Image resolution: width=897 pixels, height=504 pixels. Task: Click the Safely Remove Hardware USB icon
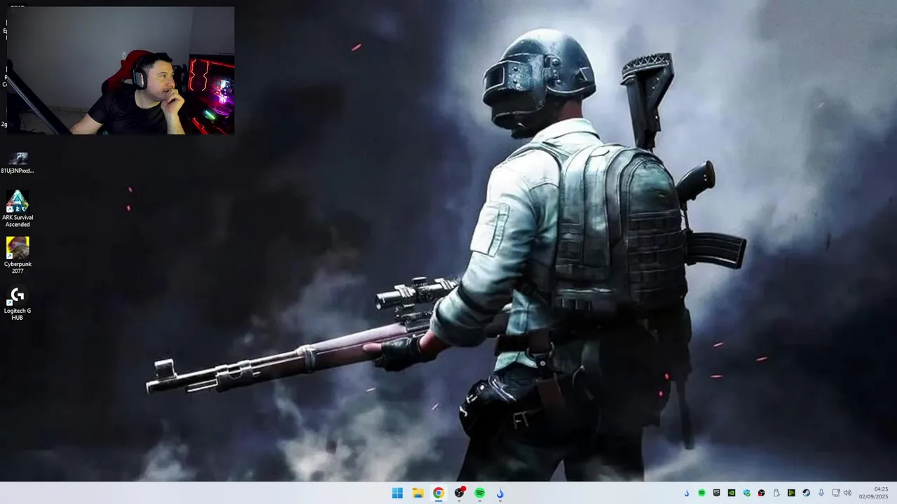pyautogui.click(x=776, y=493)
